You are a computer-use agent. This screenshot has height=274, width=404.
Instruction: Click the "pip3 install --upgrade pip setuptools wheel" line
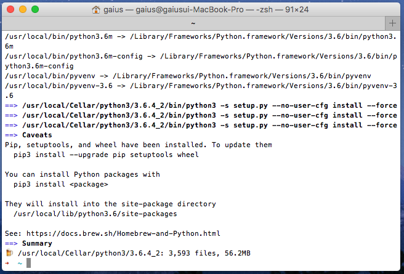click(x=106, y=155)
